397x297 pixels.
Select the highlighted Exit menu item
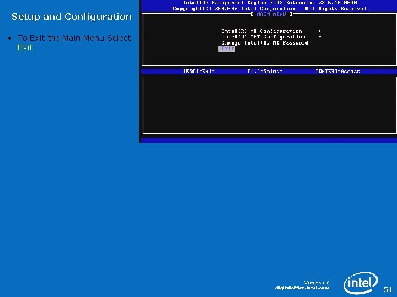click(227, 48)
